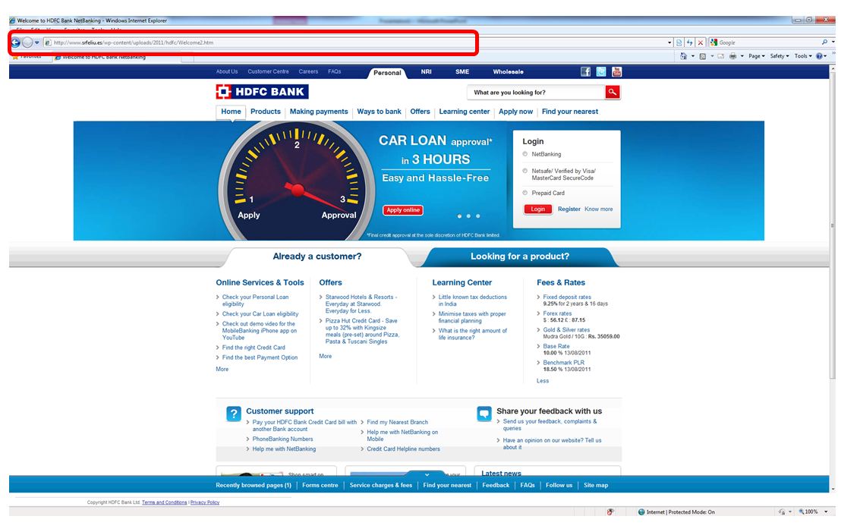Open the recent pages dropdown beside Forward
This screenshot has height=532, width=860.
point(36,42)
